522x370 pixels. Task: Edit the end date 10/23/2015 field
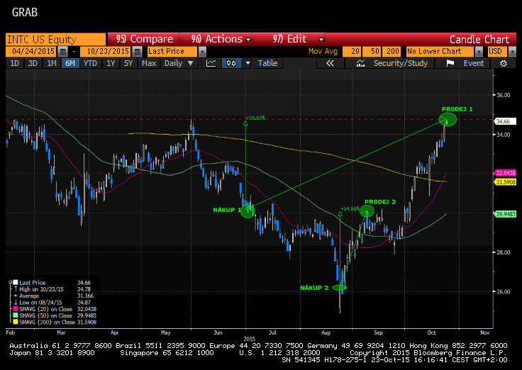[106, 52]
